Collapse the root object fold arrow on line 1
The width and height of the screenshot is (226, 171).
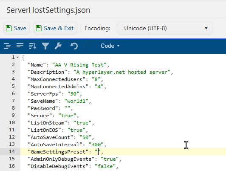17,57
